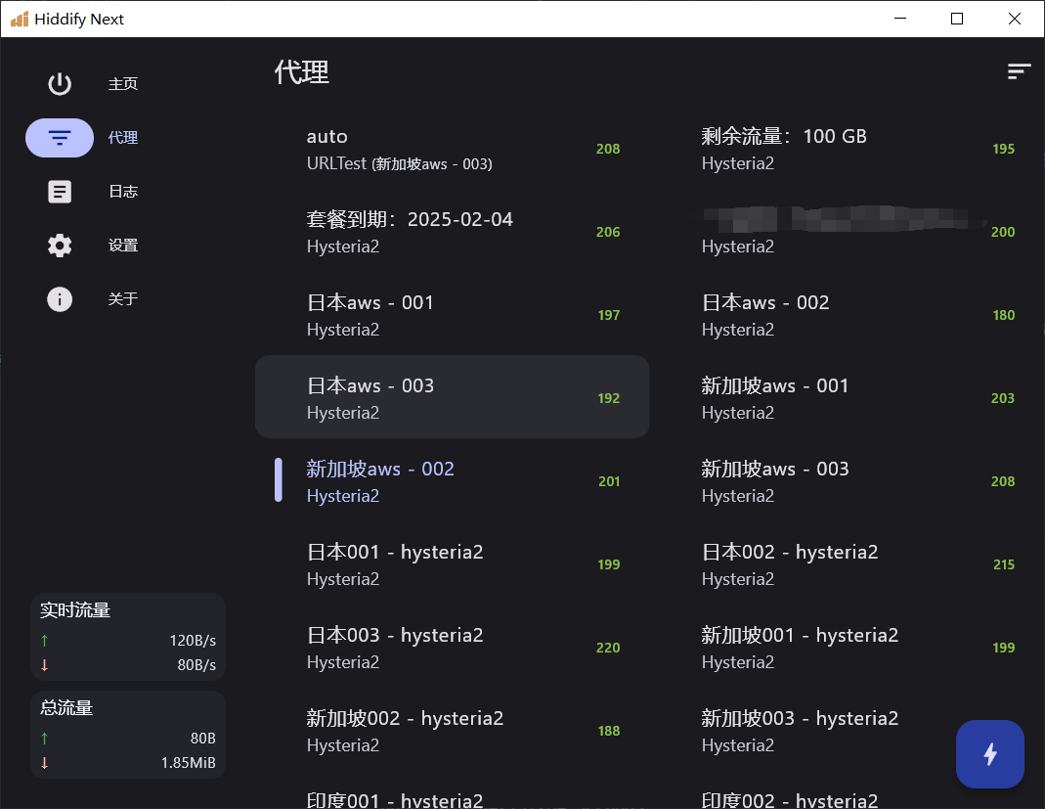Viewport: 1045px width, 809px height.
Task: Click the 实时流量 traffic card
Action: 128,636
